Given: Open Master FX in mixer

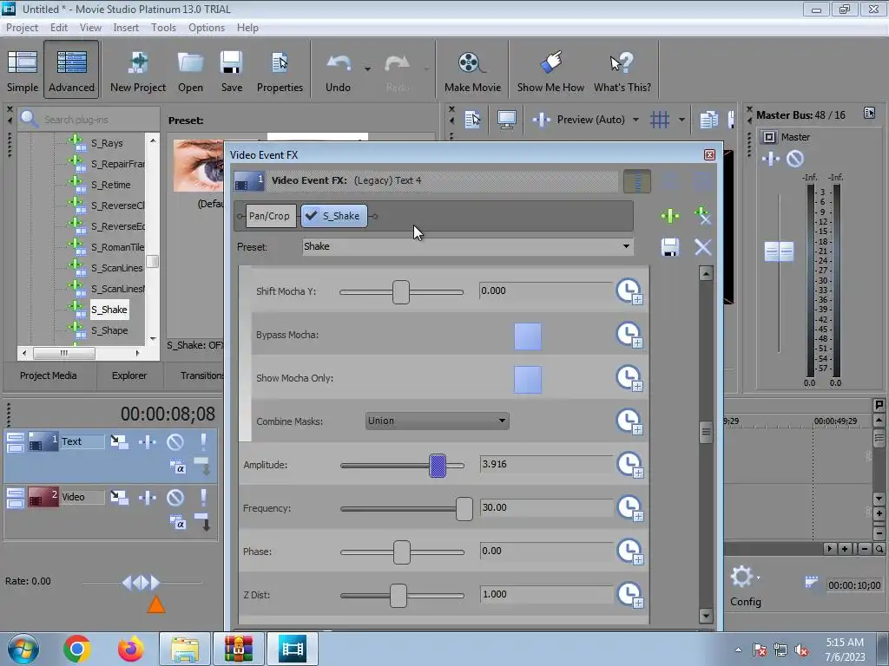Looking at the screenshot, I should [x=771, y=160].
